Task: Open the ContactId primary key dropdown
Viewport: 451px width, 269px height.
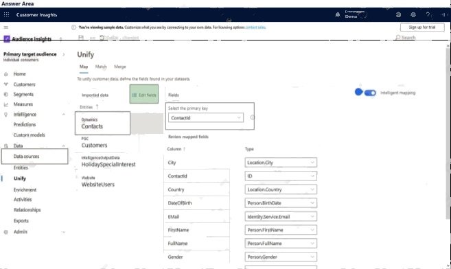Action: coord(206,118)
